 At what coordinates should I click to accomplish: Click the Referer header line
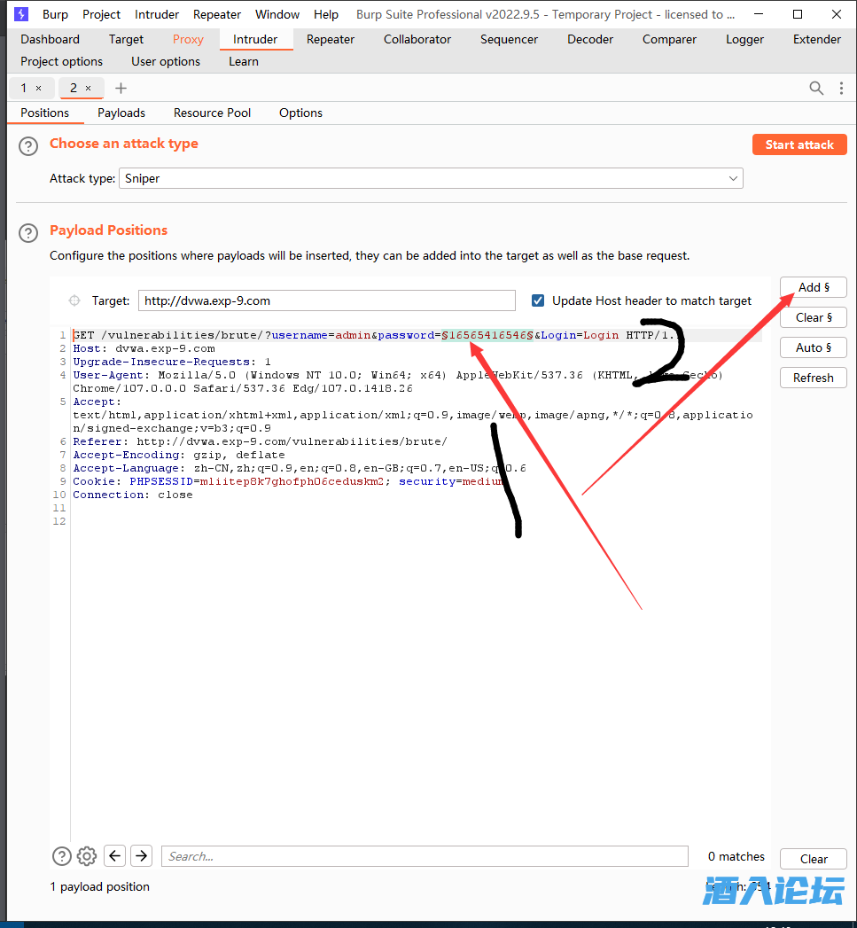pos(260,441)
